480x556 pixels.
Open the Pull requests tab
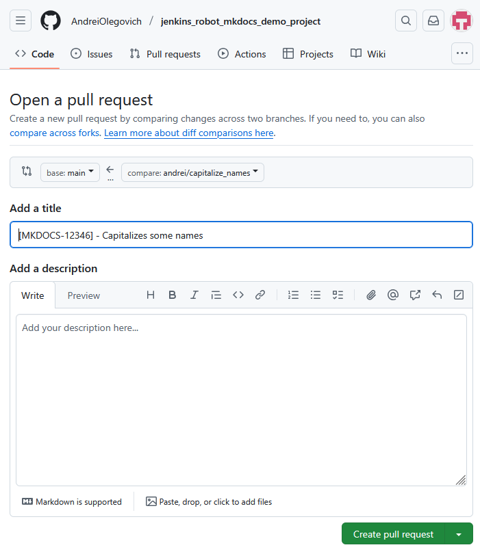(x=165, y=54)
